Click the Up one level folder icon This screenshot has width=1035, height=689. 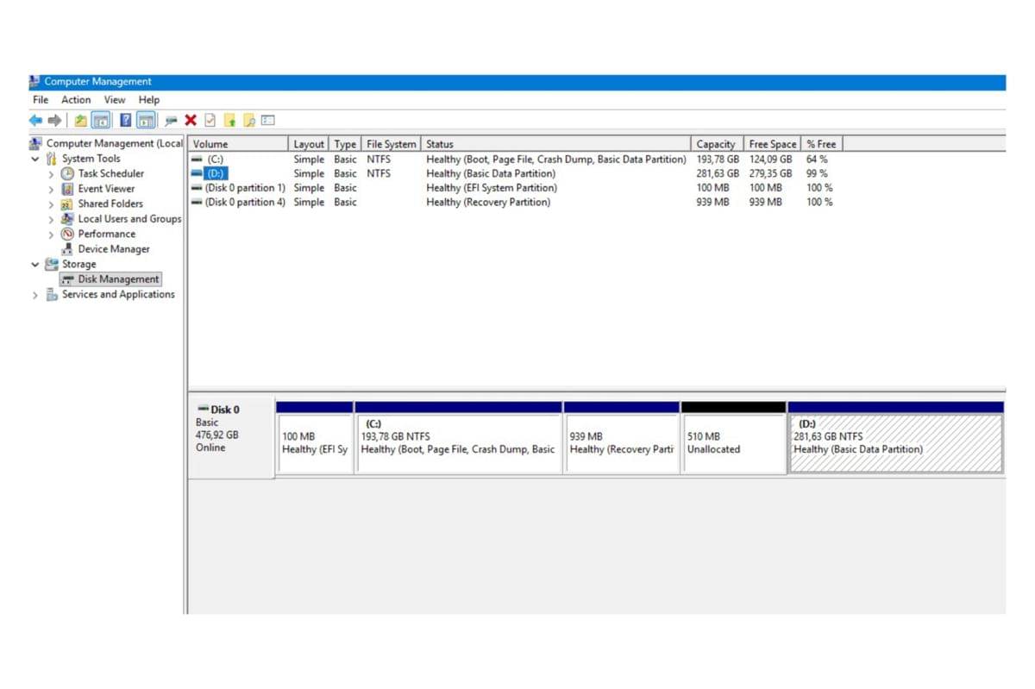click(x=80, y=121)
